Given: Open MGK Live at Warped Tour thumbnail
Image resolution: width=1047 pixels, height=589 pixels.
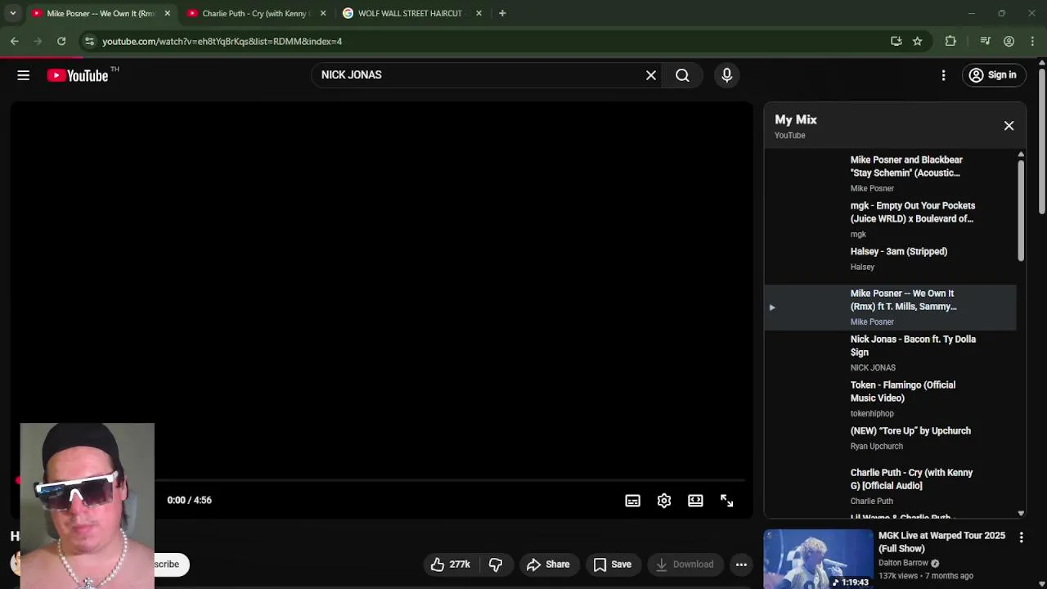Looking at the screenshot, I should pos(818,560).
